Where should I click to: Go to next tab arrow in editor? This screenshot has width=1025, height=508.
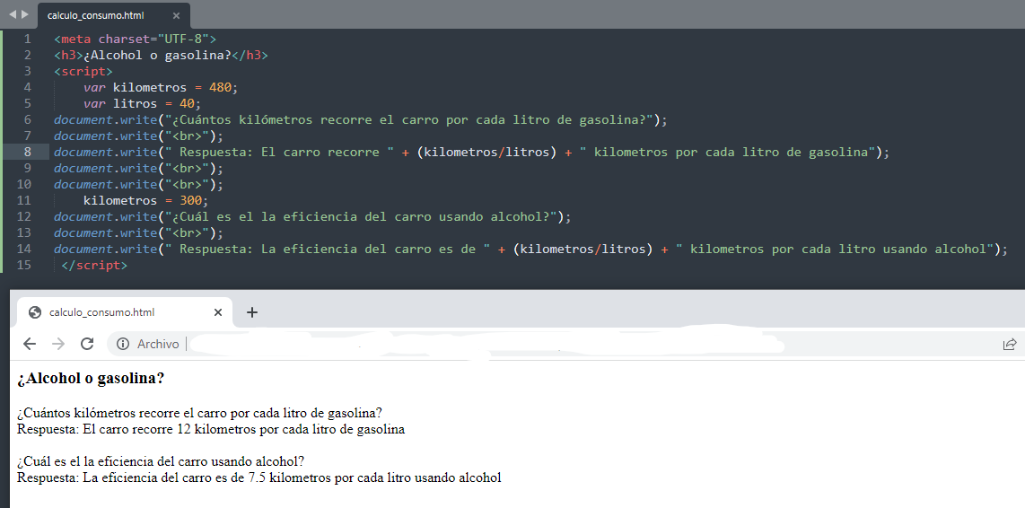tap(25, 13)
